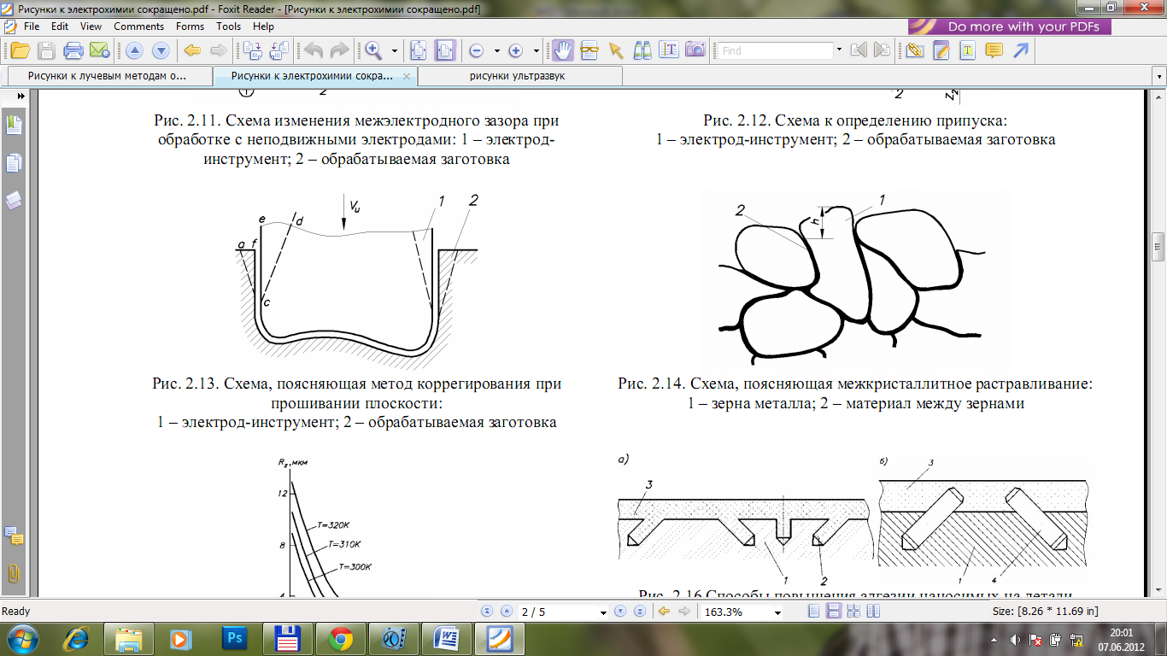The height and width of the screenshot is (656, 1167).
Task: Click the Fit Width icon
Action: coord(445,50)
